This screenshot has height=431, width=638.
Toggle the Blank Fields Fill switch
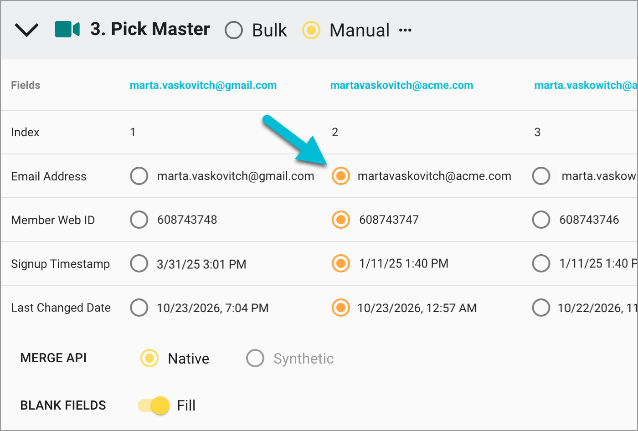point(154,405)
